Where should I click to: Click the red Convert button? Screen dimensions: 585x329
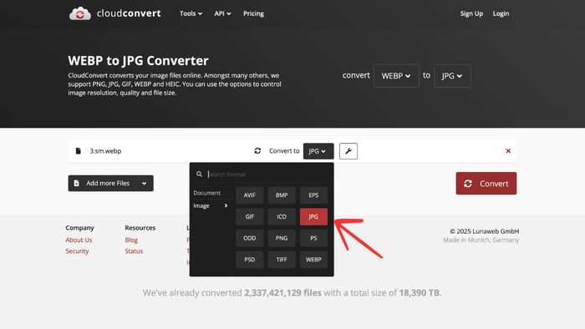point(486,184)
